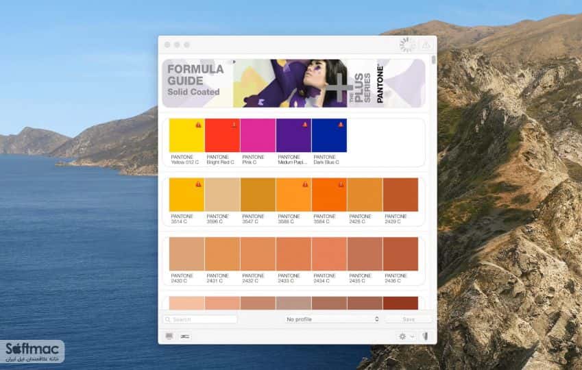Click the warning icon on Yellow 012 C swatch
The height and width of the screenshot is (370, 582).
click(x=199, y=125)
